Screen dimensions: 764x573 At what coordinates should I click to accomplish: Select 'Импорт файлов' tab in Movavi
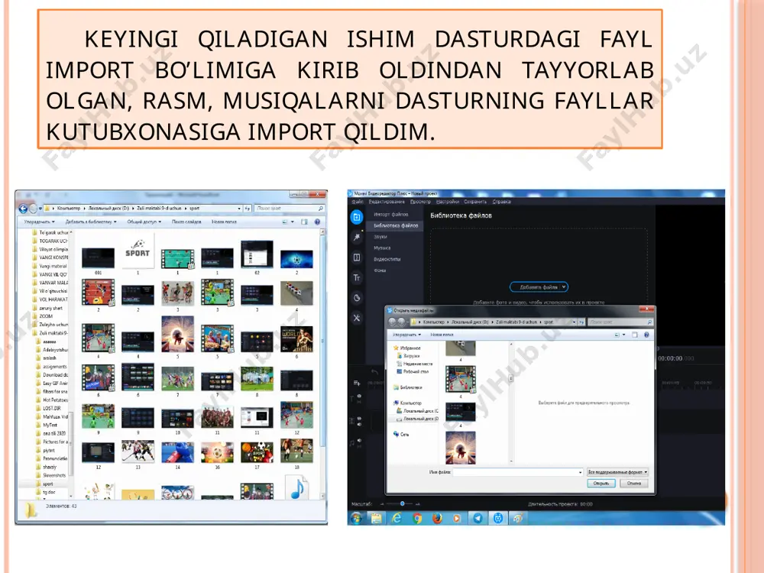click(x=391, y=215)
